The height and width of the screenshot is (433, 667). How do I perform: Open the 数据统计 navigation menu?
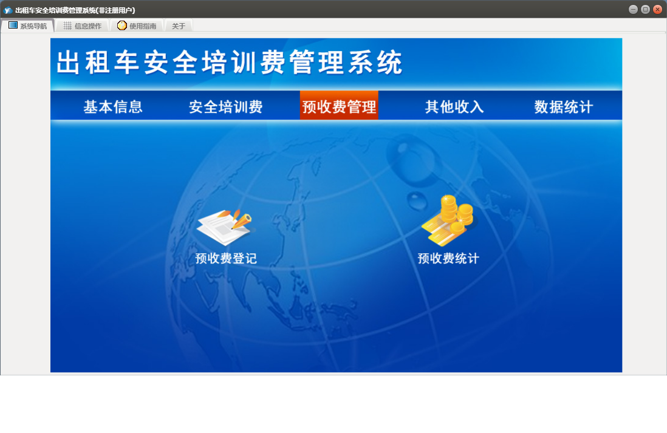click(564, 106)
